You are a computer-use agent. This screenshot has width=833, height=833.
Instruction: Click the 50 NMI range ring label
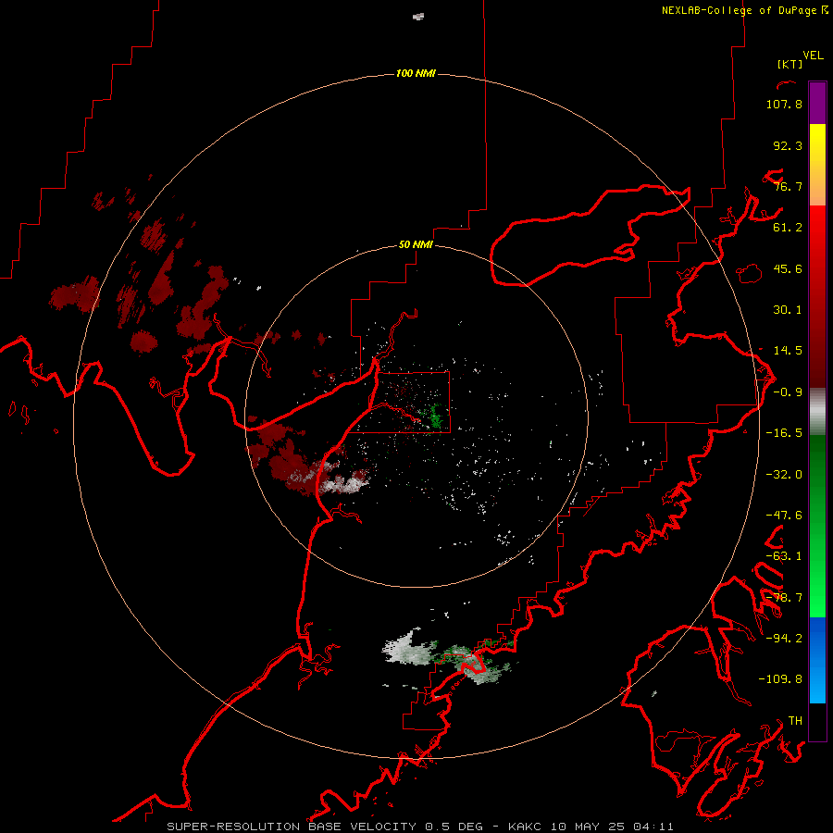tap(416, 244)
